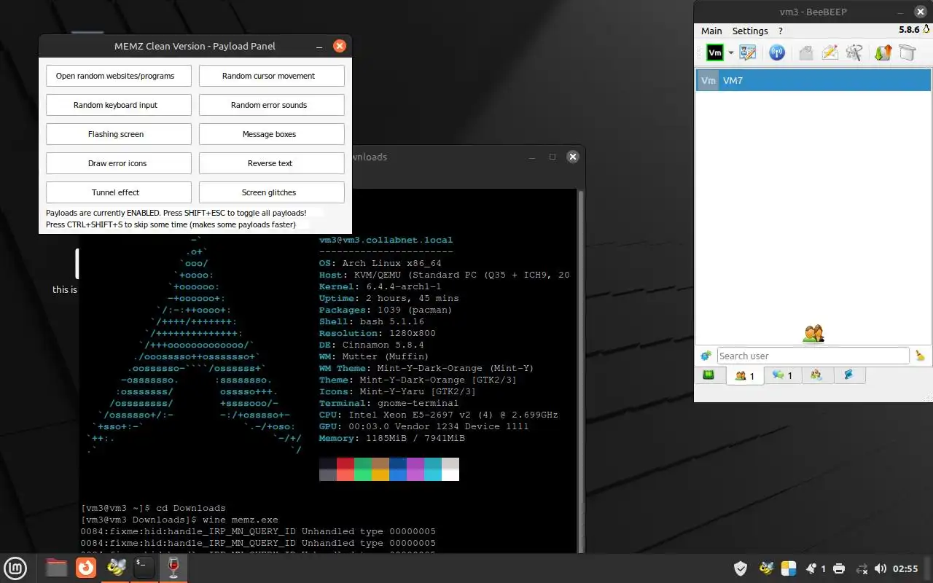The image size is (933, 583).
Task: Click Reverse text payload button
Action: coord(272,163)
